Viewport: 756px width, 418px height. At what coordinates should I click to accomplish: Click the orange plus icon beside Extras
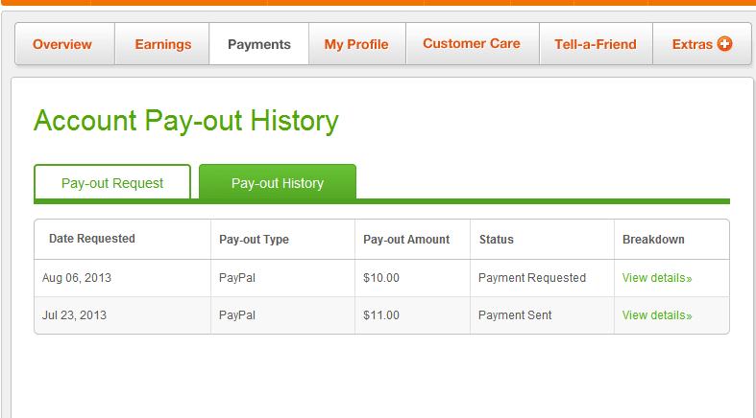tap(724, 44)
